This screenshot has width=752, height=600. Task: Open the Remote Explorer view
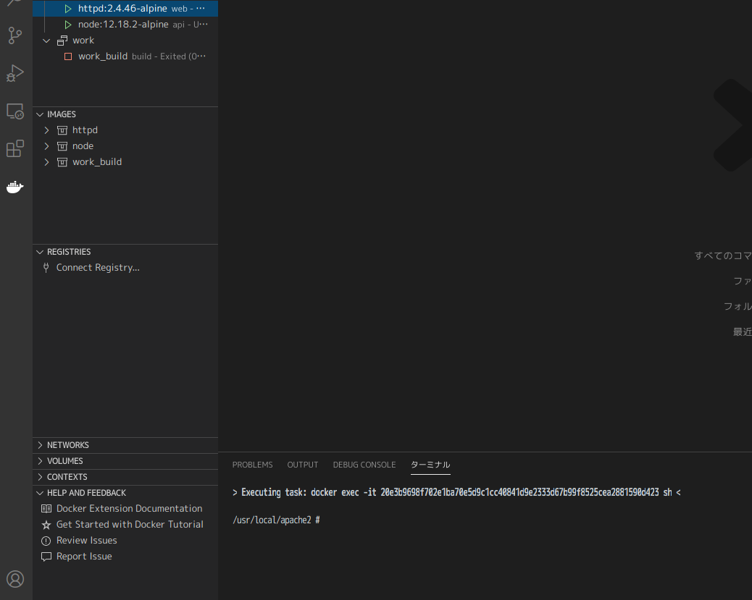click(x=15, y=111)
